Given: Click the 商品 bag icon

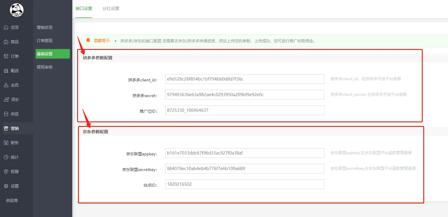Looking at the screenshot, I should (6, 42).
